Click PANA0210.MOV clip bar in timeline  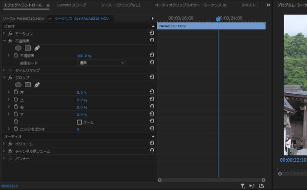pos(211,26)
